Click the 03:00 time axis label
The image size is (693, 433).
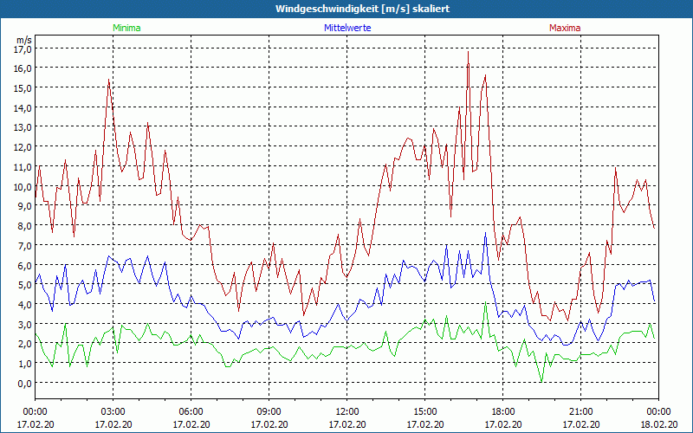[x=113, y=411]
